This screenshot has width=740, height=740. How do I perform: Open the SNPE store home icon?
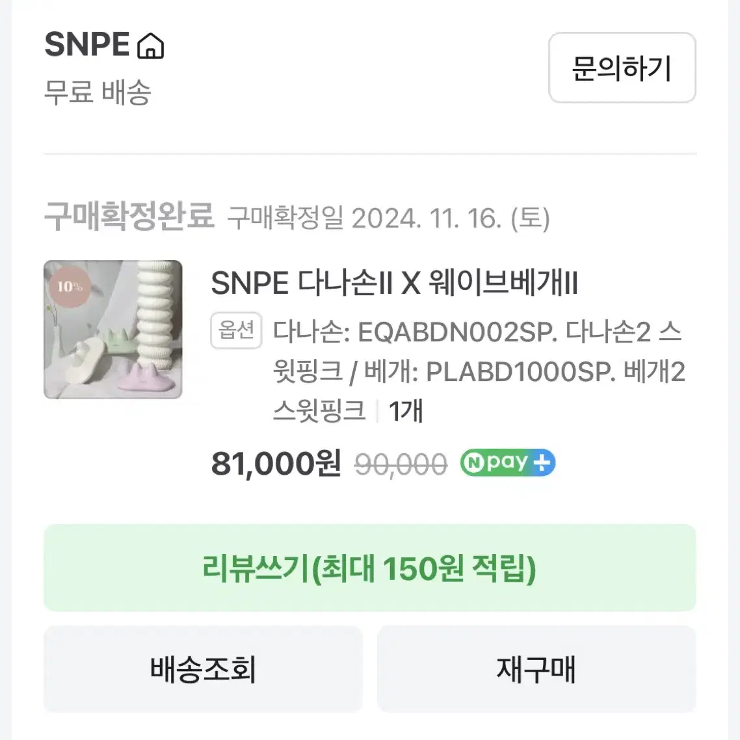[150, 46]
